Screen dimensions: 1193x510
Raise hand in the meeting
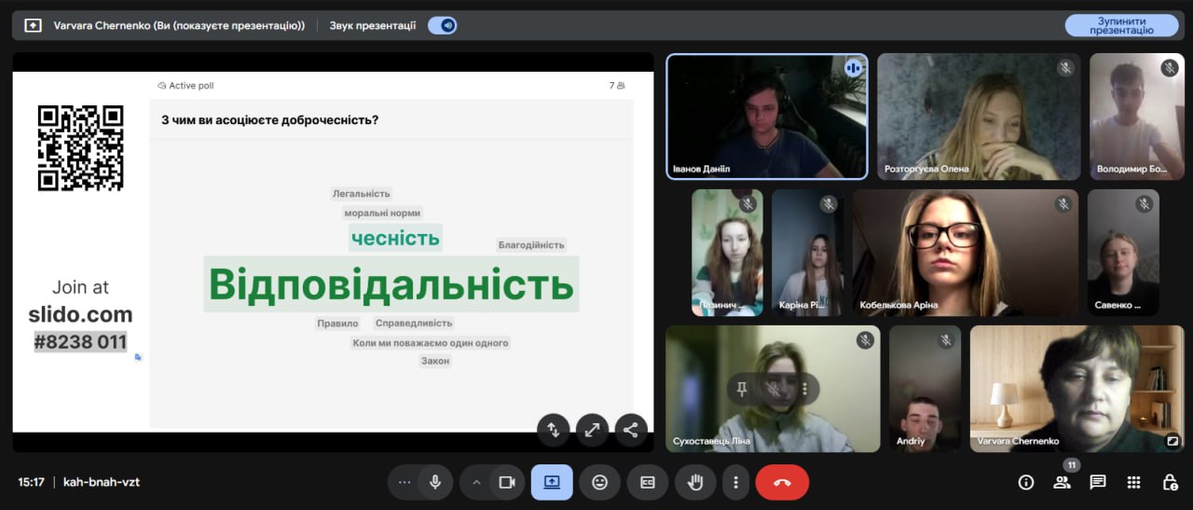click(x=694, y=482)
